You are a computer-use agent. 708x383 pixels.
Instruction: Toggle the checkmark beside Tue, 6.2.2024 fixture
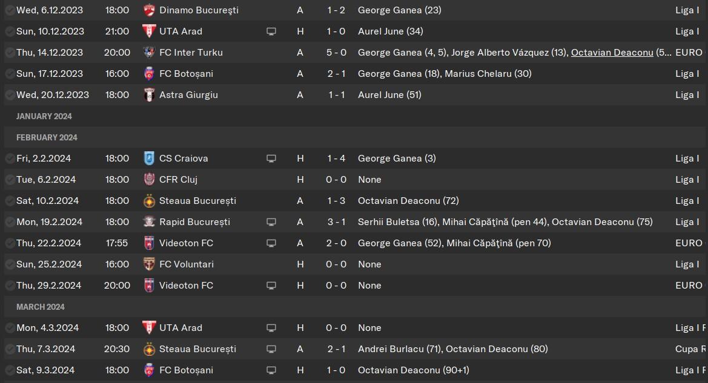point(9,180)
